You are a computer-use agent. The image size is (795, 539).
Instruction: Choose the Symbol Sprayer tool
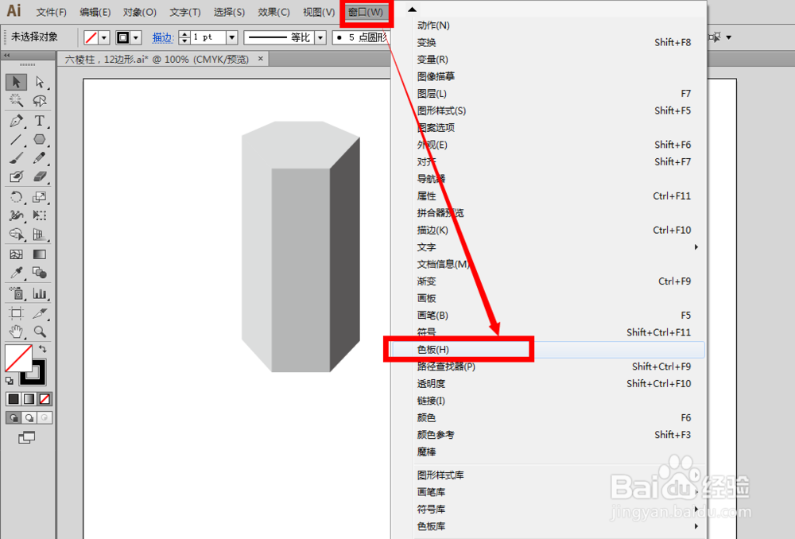pos(16,293)
